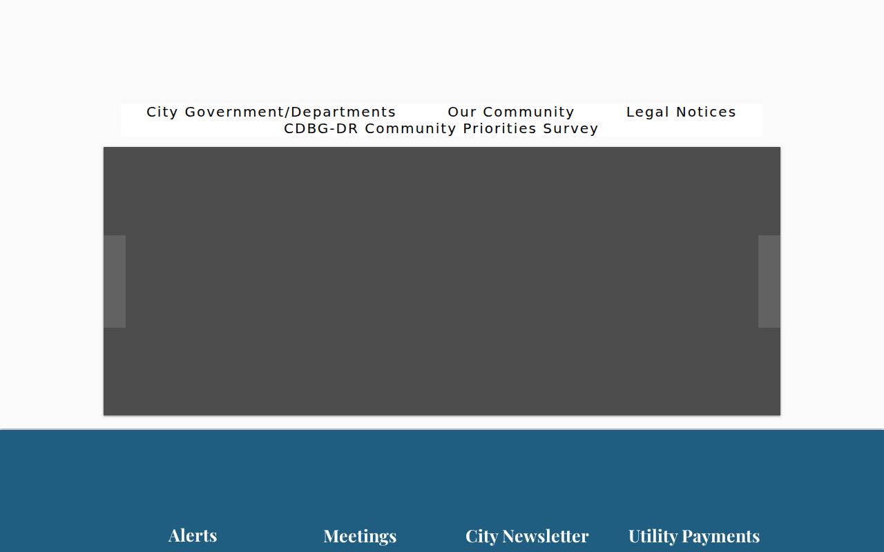Open Legal Notices menu item
The width and height of the screenshot is (884, 552).
point(681,112)
